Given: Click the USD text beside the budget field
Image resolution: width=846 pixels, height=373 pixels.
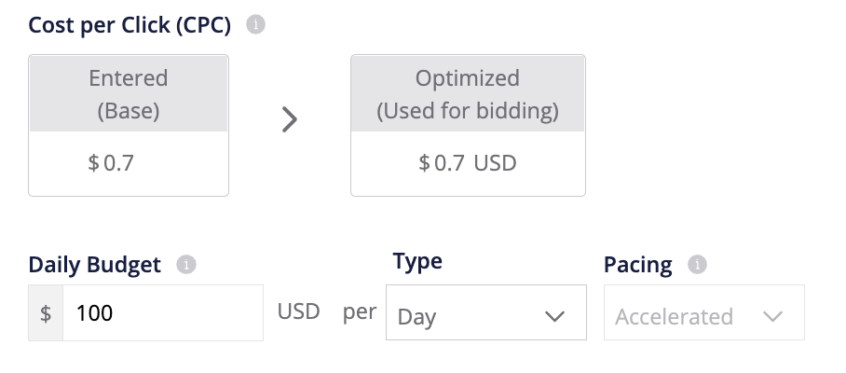Looking at the screenshot, I should pyautogui.click(x=299, y=311).
